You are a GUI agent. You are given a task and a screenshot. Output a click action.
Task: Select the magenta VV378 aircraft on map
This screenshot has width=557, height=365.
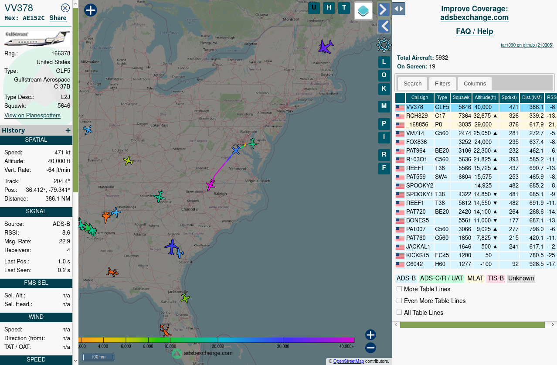[x=211, y=185]
